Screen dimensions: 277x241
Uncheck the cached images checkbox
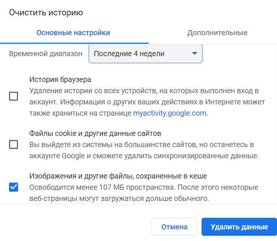click(x=14, y=187)
